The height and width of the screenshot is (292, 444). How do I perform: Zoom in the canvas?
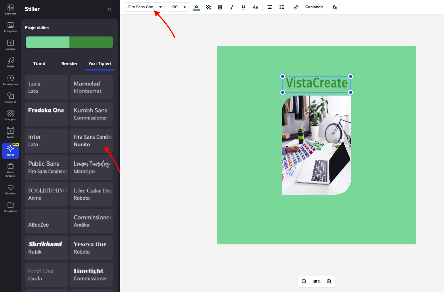point(329,281)
